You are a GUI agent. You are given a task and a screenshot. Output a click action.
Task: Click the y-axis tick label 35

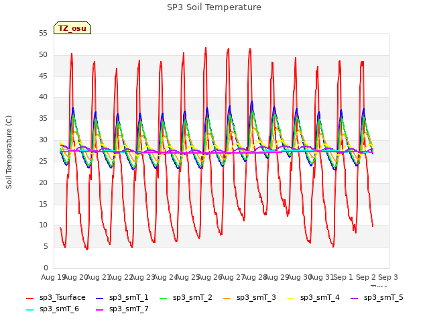click(x=43, y=119)
